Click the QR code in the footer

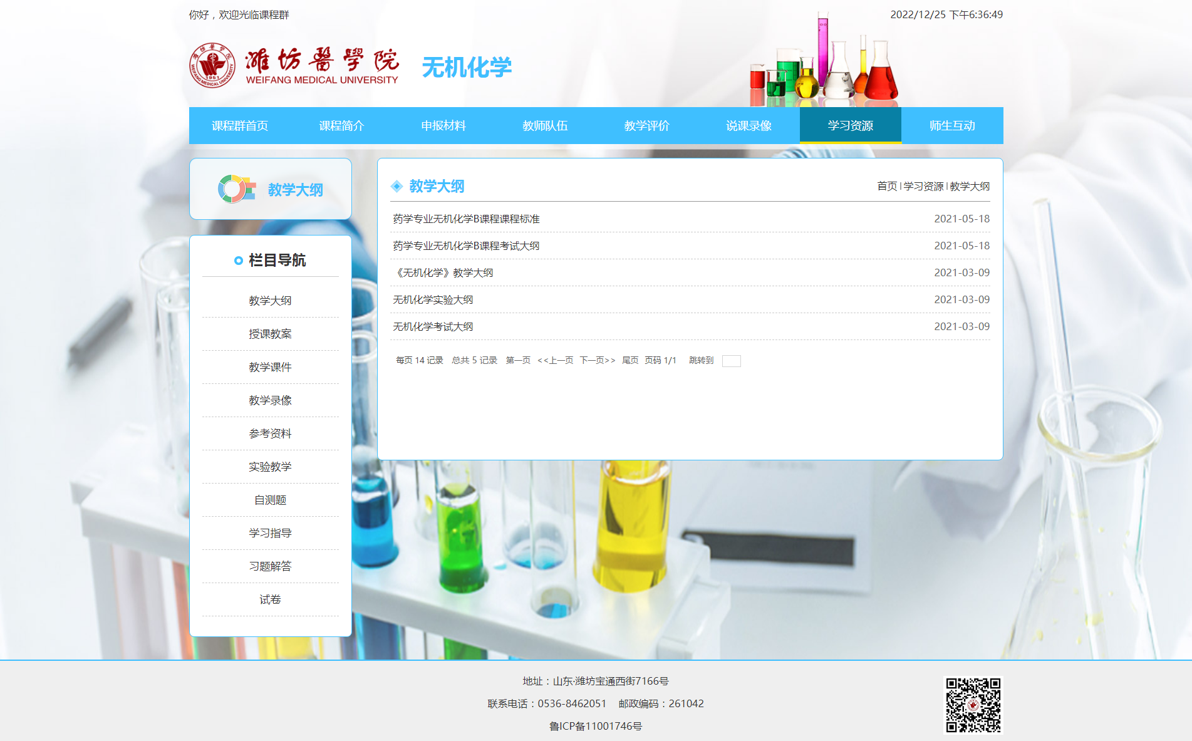point(973,705)
